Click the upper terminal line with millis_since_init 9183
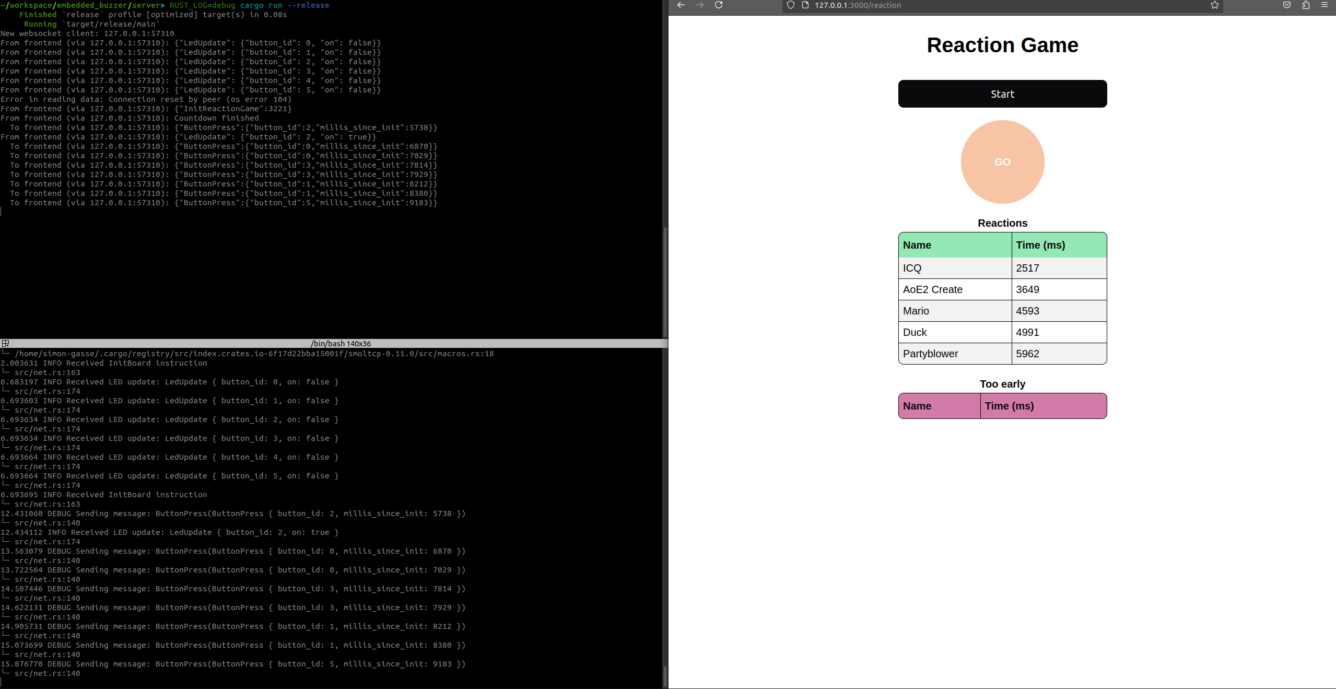This screenshot has height=689, width=1336. pos(224,203)
